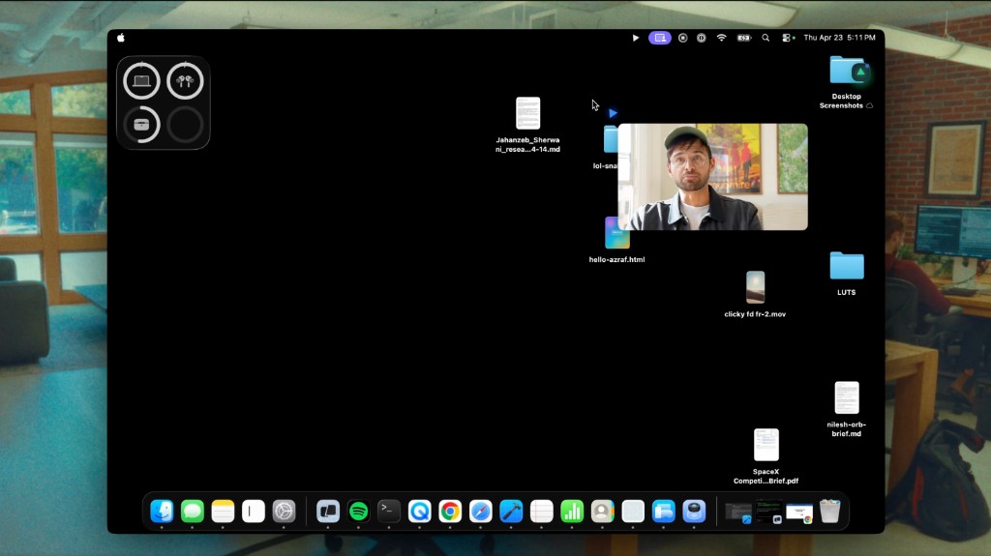Image resolution: width=991 pixels, height=556 pixels.
Task: Open Contacts from the Dock
Action: pyautogui.click(x=602, y=512)
